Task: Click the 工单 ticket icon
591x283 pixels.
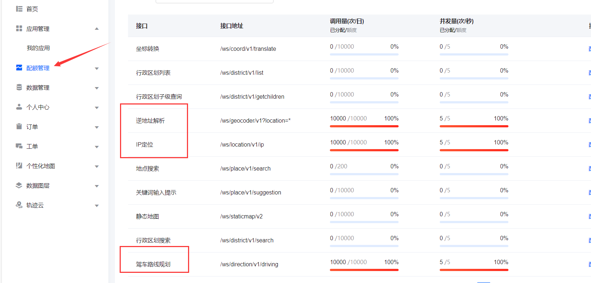Action: [x=19, y=146]
